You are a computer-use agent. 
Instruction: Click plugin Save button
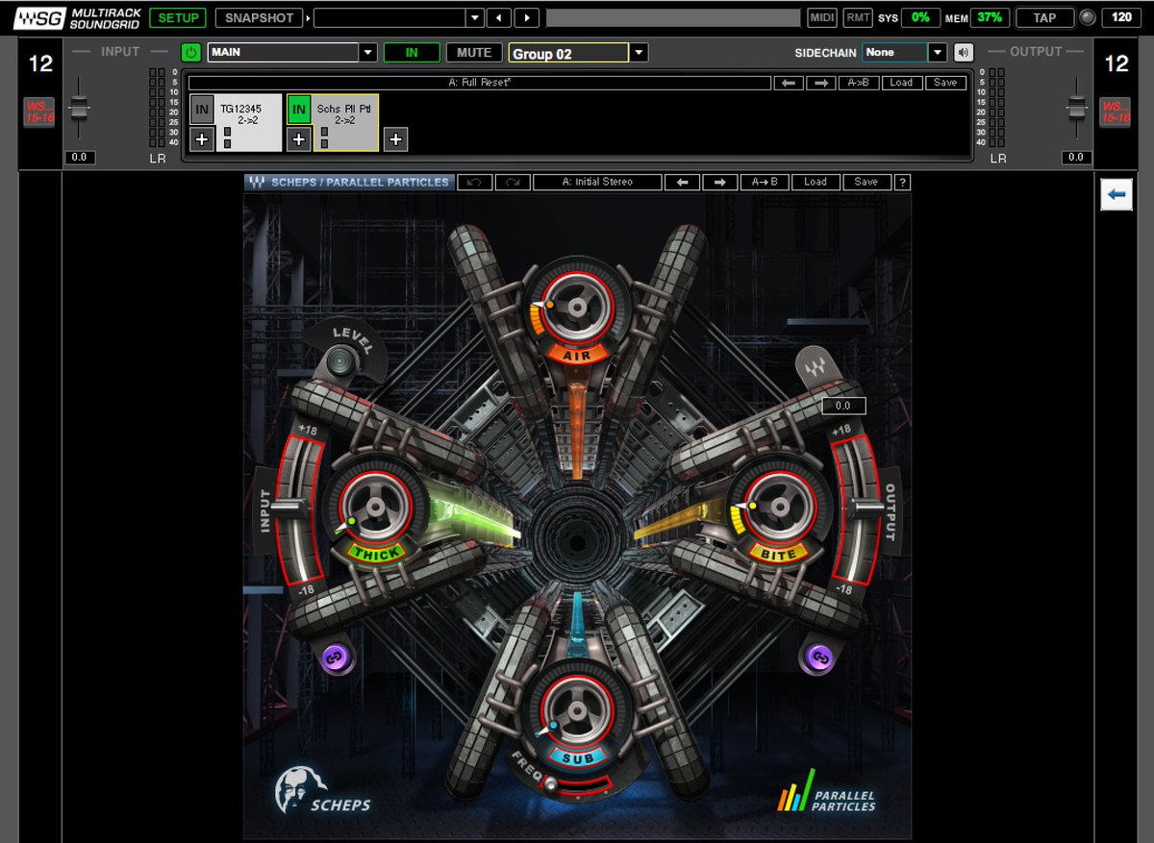pyautogui.click(x=866, y=182)
